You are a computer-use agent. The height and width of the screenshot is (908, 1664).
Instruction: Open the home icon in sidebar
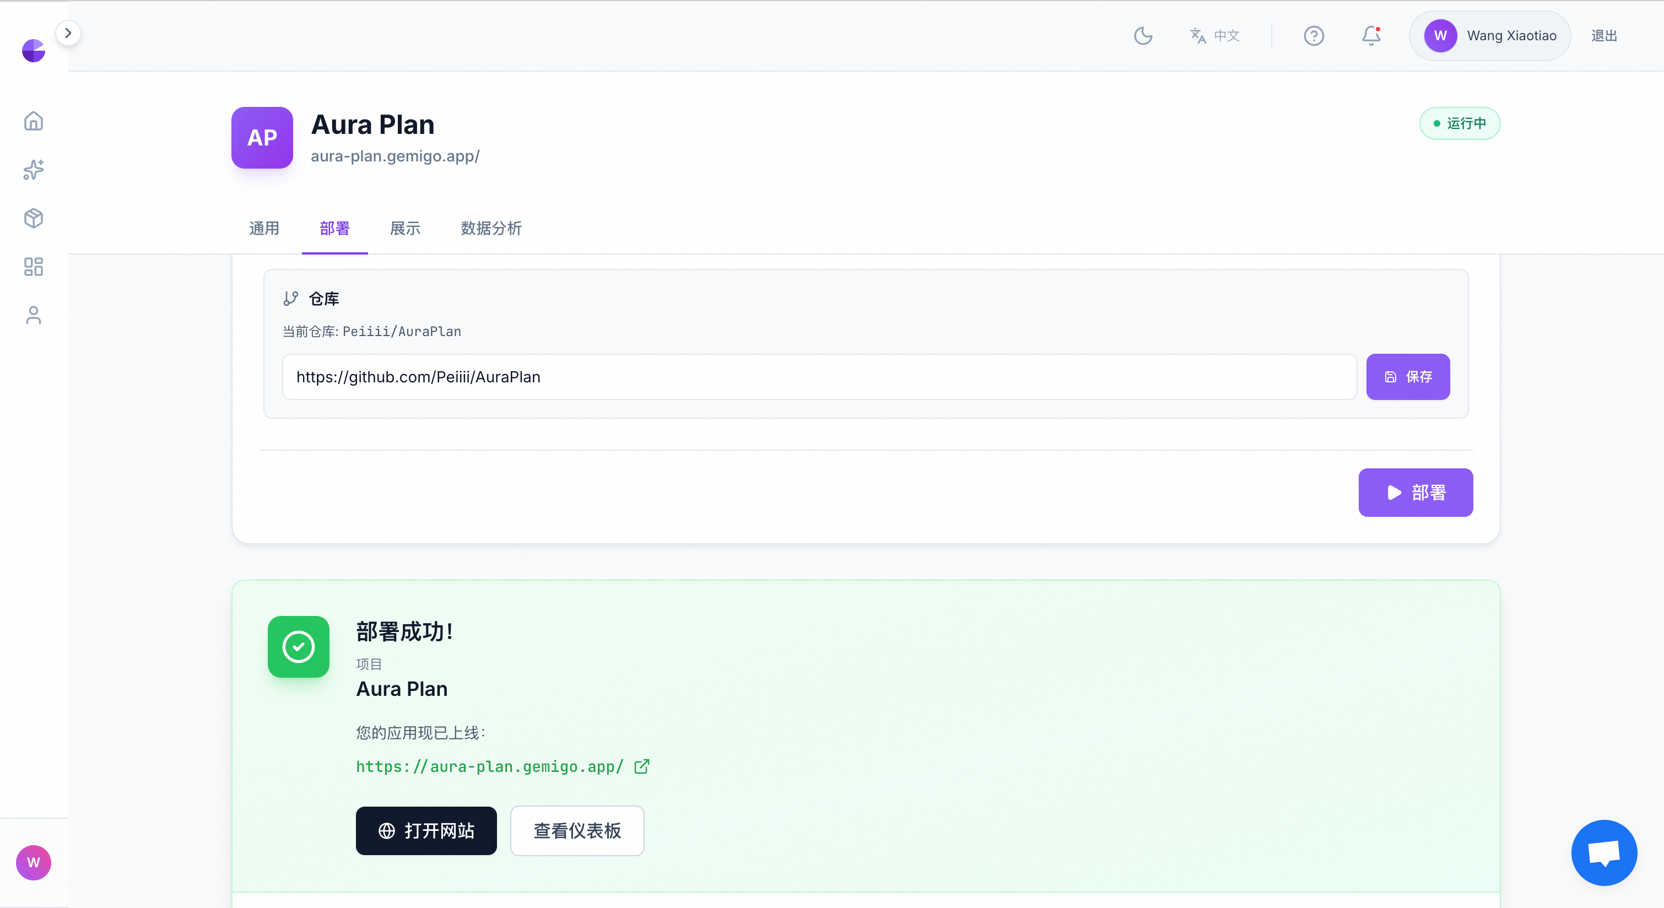[x=34, y=121]
